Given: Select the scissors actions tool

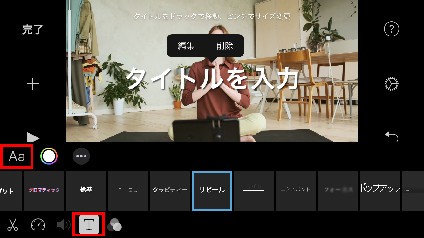Looking at the screenshot, I should coord(13,225).
